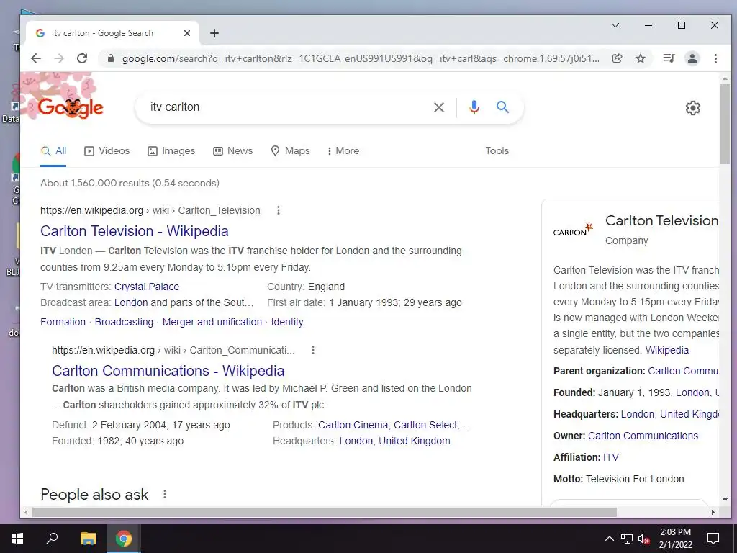Clear the search box text
737x553 pixels.
coord(439,107)
